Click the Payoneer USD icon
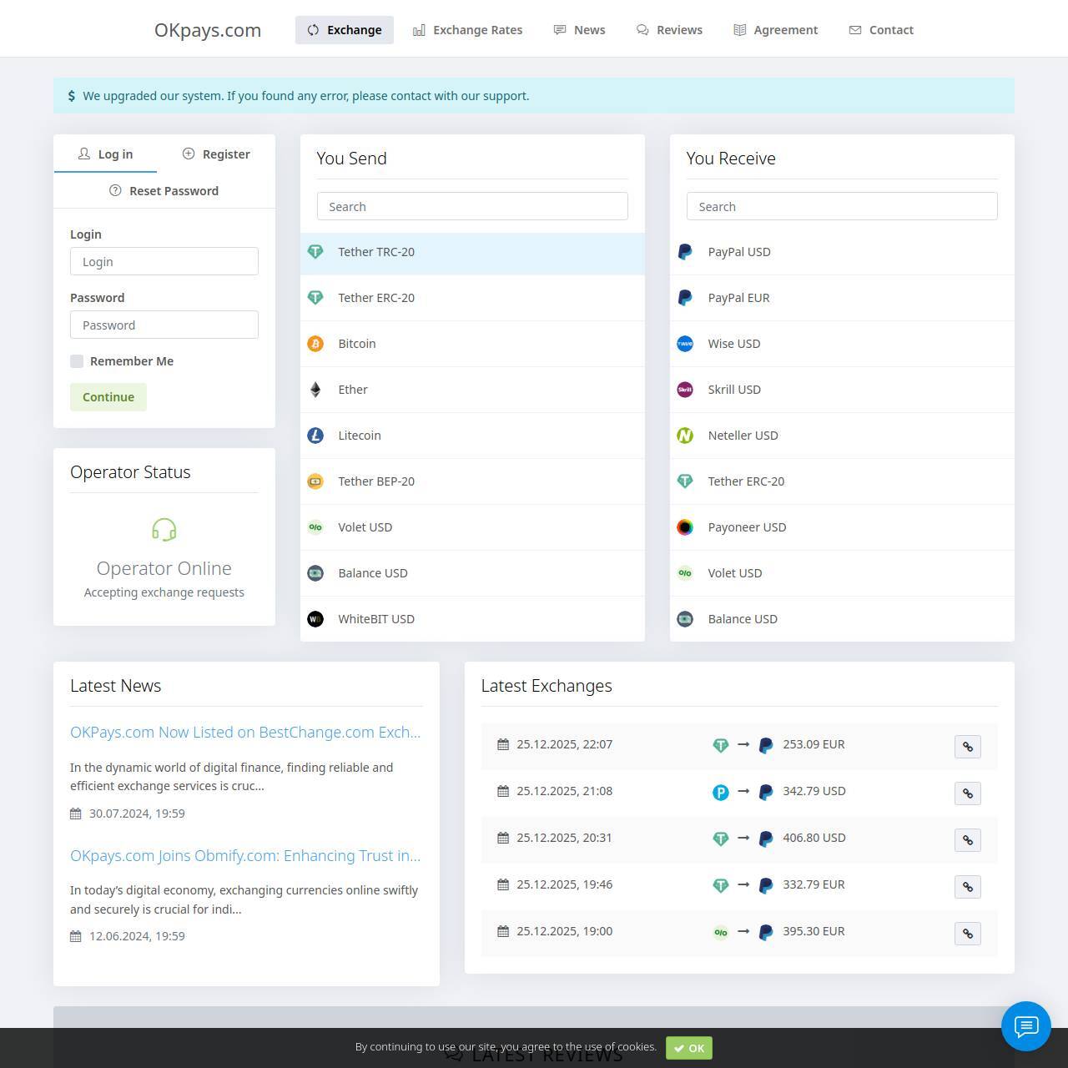The height and width of the screenshot is (1068, 1068). tap(685, 527)
